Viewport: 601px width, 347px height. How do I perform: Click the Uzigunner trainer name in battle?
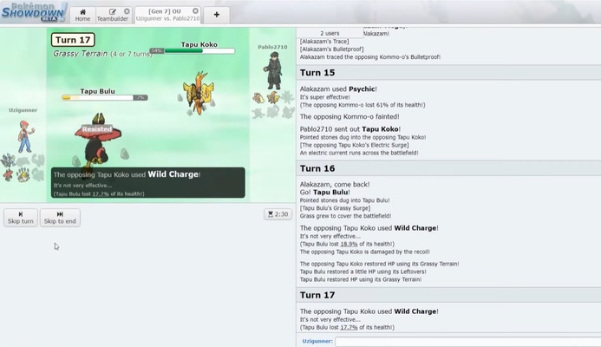click(x=23, y=110)
